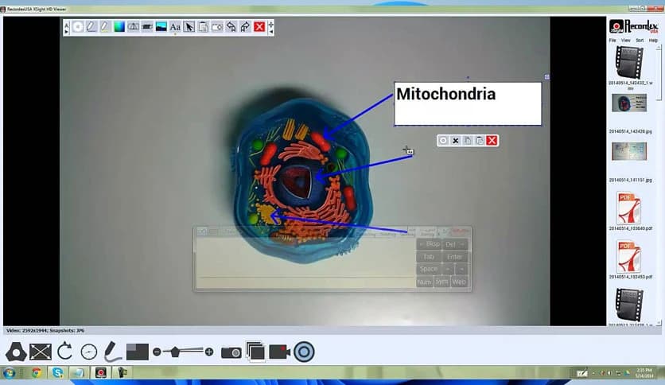The image size is (665, 385).
Task: Select the circular pointer tool in annotation toolbar
Action: coord(78,27)
